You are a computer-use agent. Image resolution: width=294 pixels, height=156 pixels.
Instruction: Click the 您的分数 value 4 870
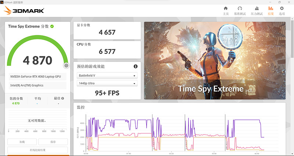pos(16,103)
